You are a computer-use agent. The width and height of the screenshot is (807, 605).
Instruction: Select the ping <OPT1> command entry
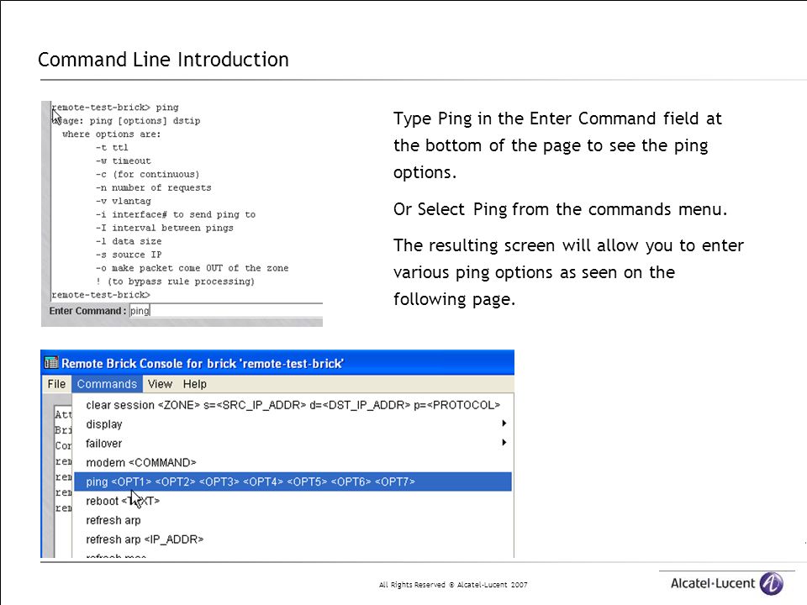(293, 481)
